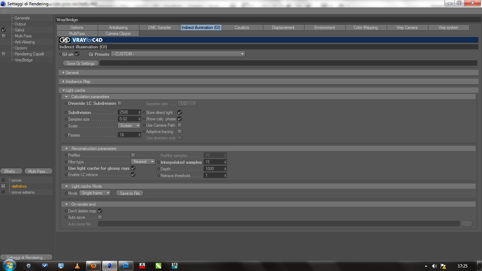
Task: Click the animation dot beside Store direct light
Action: point(144,113)
